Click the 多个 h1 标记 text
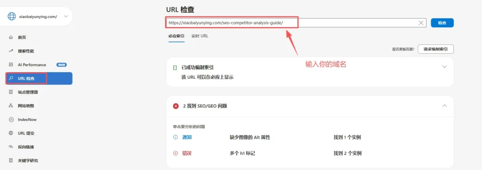This screenshot has width=482, height=170. [x=242, y=153]
